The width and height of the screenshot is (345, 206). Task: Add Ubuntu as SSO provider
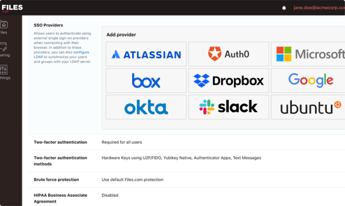[308, 107]
